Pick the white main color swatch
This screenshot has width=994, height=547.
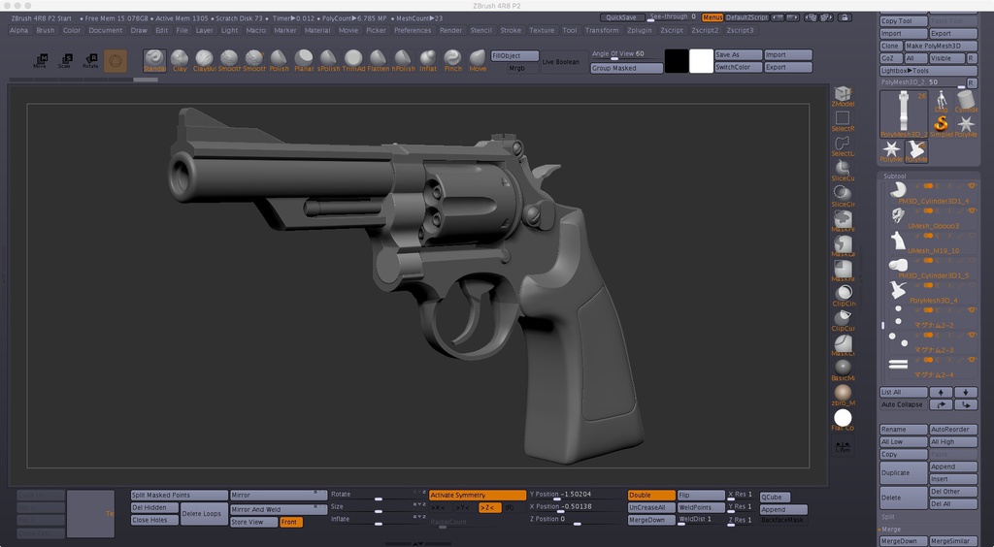(x=701, y=61)
